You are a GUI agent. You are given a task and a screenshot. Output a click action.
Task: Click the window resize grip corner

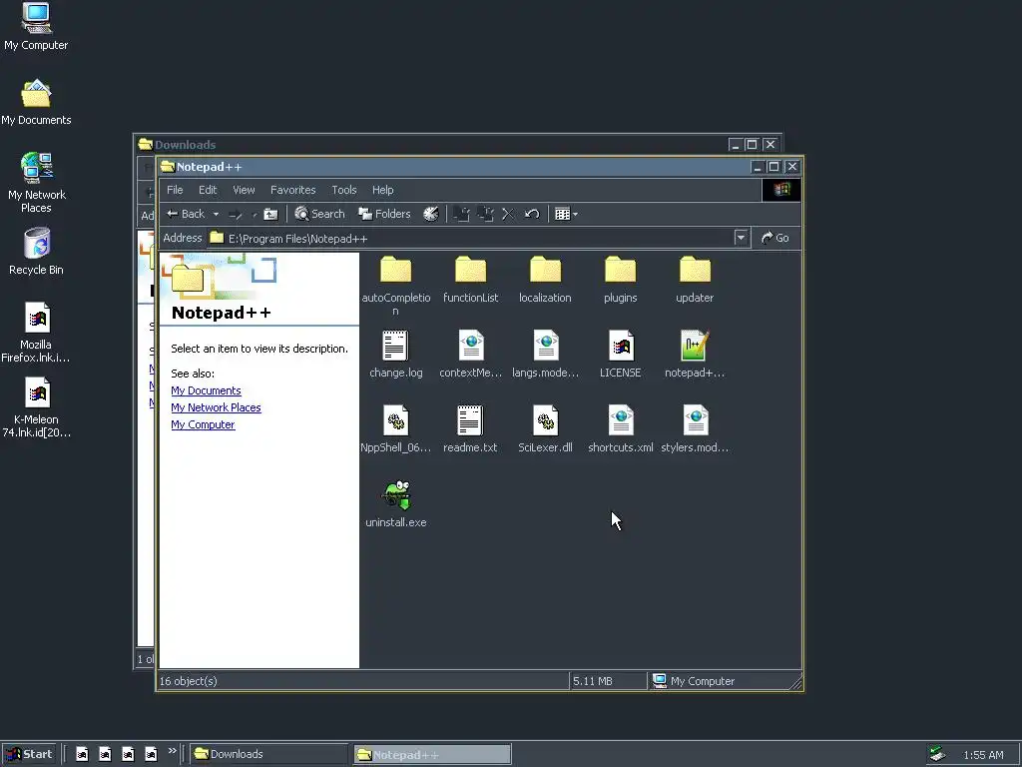tap(795, 683)
